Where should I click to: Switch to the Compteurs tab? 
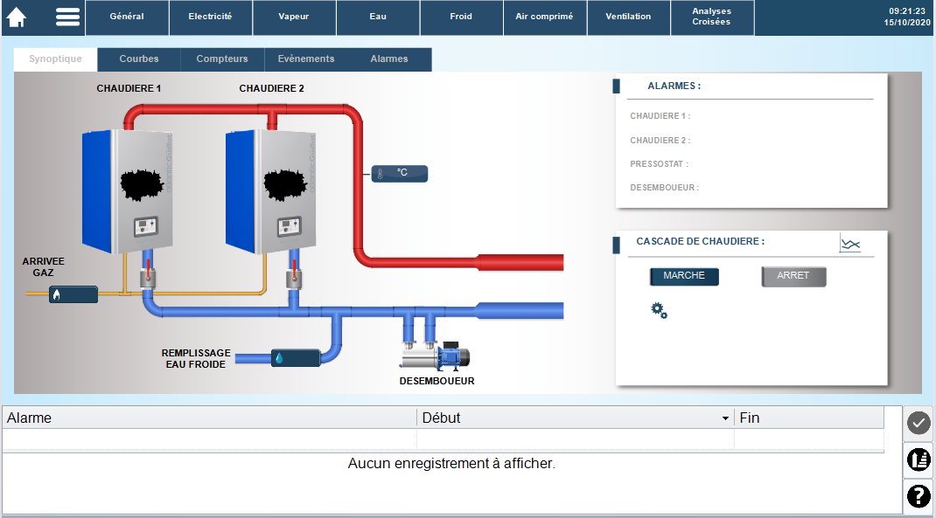pos(222,59)
